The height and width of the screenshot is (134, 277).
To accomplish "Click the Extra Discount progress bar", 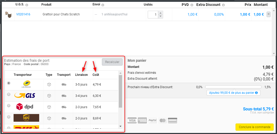I will tap(233, 87).
